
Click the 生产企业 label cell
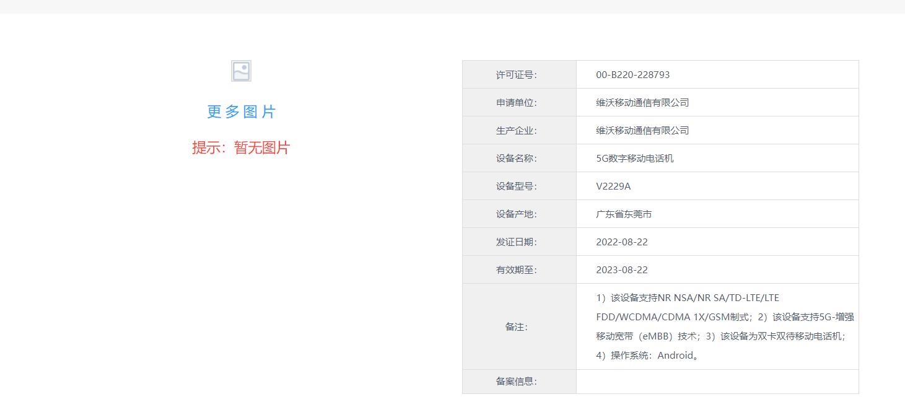[519, 130]
